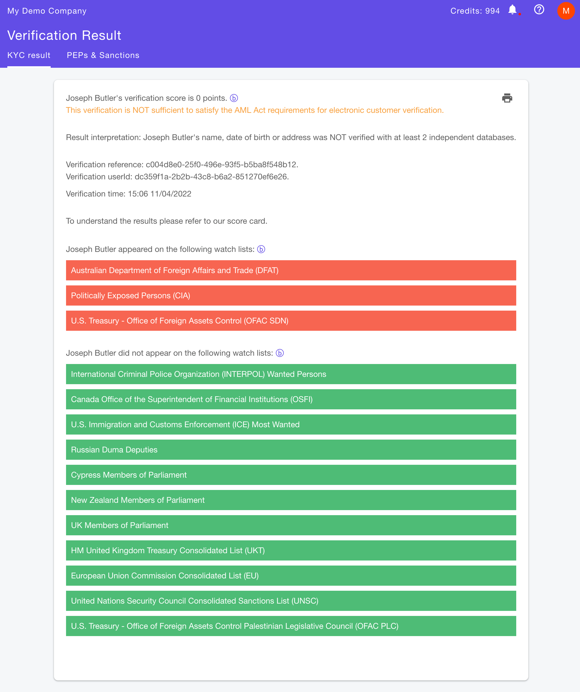Select the INTERPOL Wanted Persons row

(291, 374)
